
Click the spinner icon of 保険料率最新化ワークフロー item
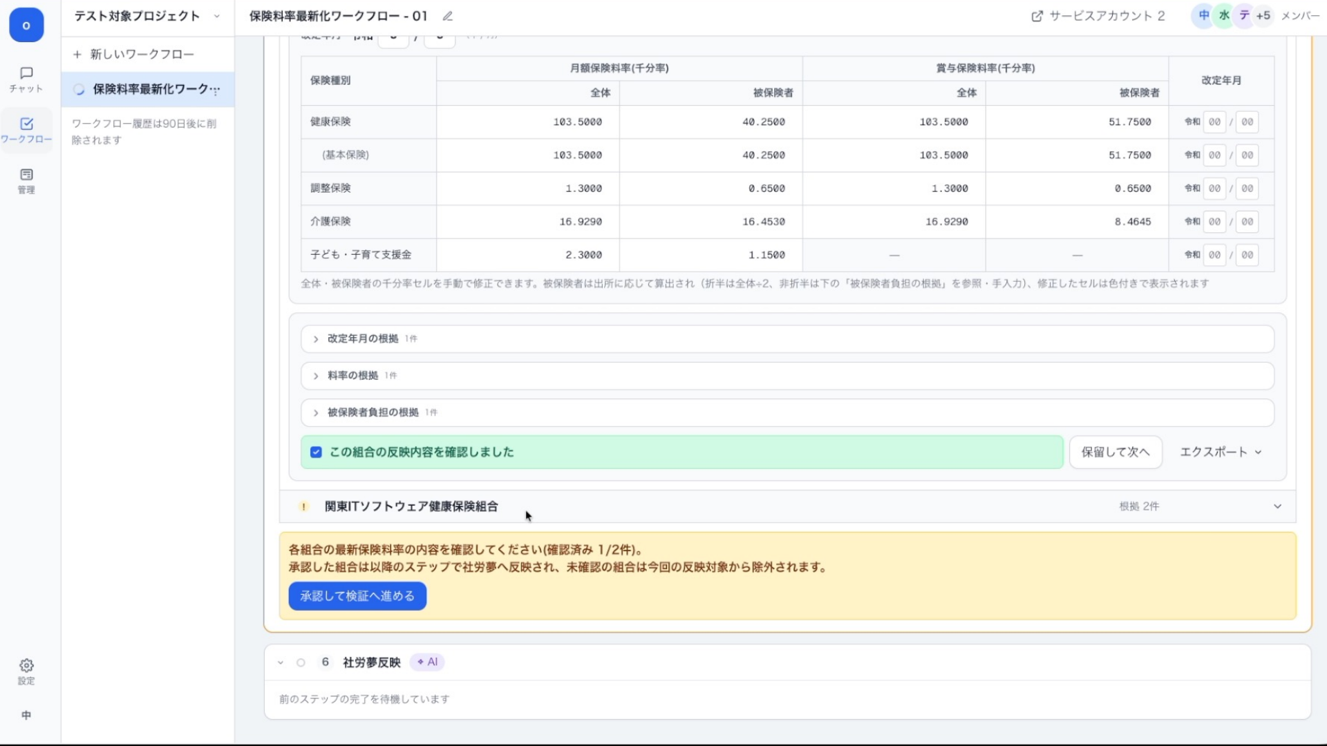[x=79, y=89]
